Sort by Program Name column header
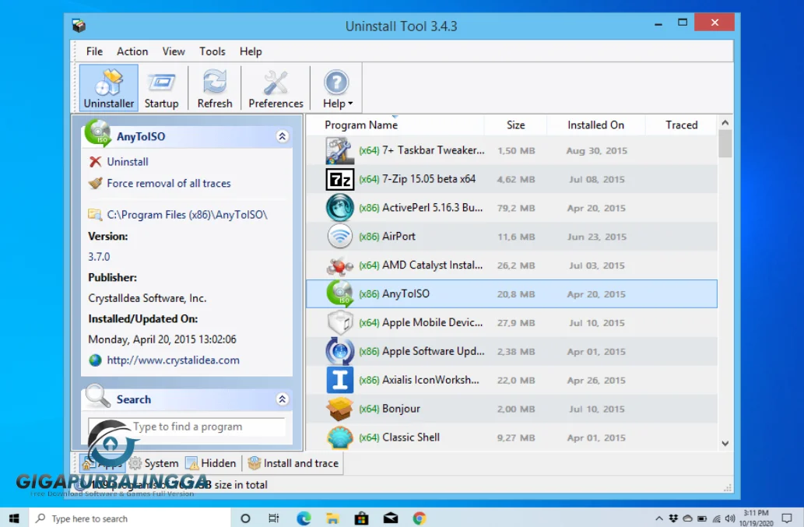Screen dimensions: 804x527 click(x=361, y=125)
